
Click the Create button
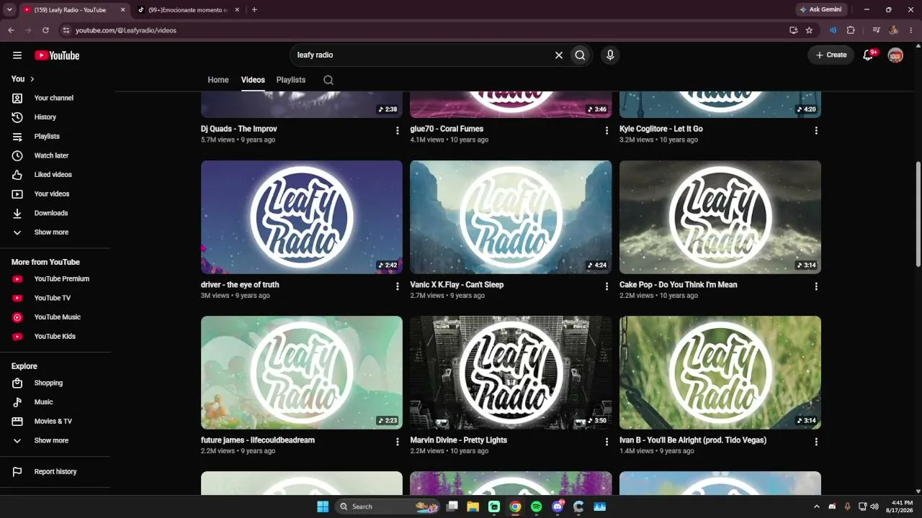coord(831,55)
